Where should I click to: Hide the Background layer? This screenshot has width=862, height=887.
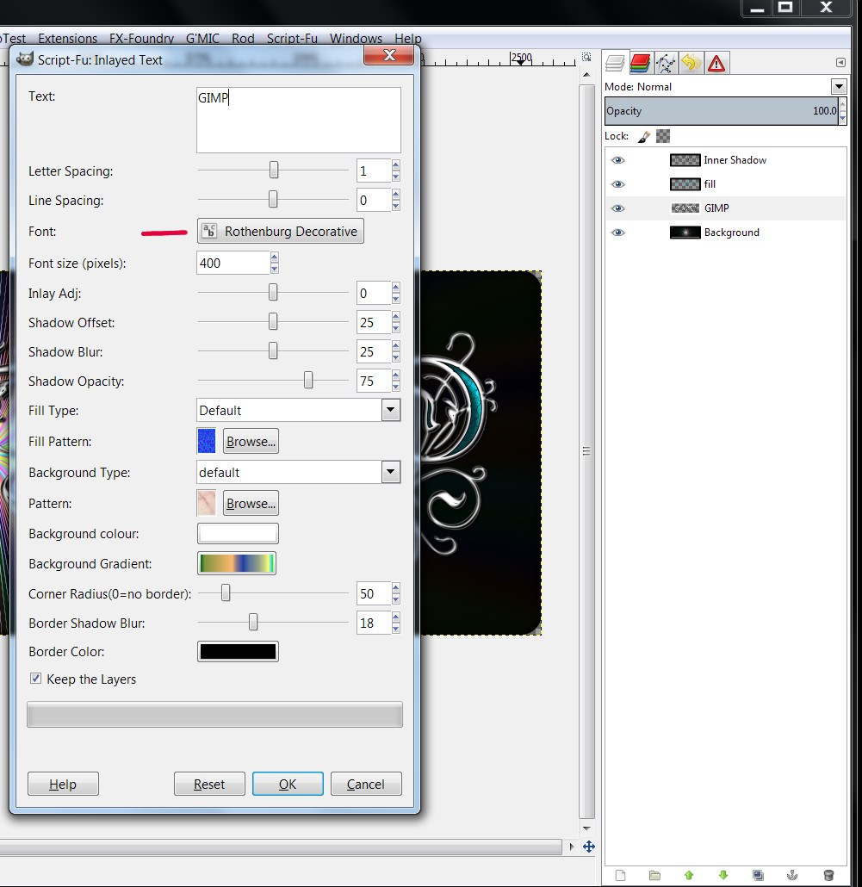pos(618,233)
